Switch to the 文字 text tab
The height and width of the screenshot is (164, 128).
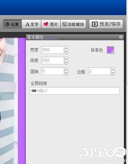coord(31,24)
